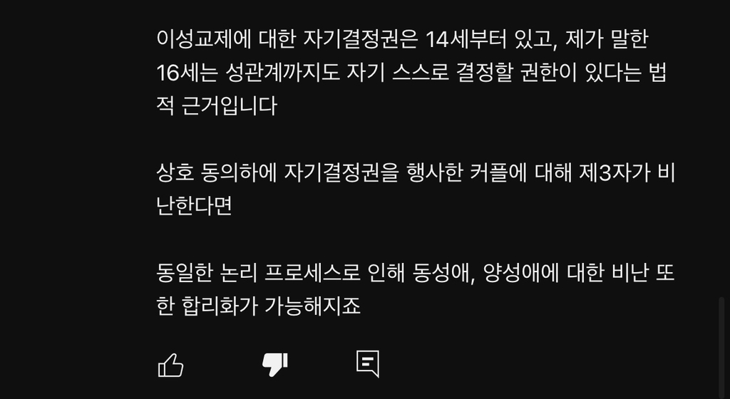
Task: Click the words "상호 동의하에"
Action: tap(217, 173)
